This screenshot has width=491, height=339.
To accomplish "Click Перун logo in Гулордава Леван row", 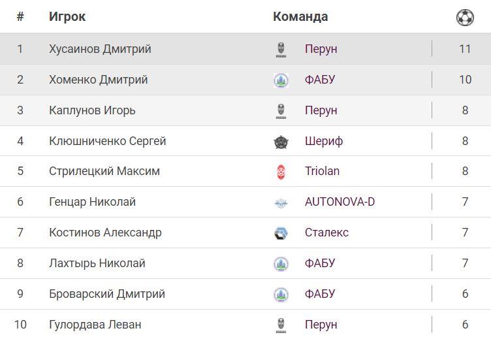I will coord(281,325).
